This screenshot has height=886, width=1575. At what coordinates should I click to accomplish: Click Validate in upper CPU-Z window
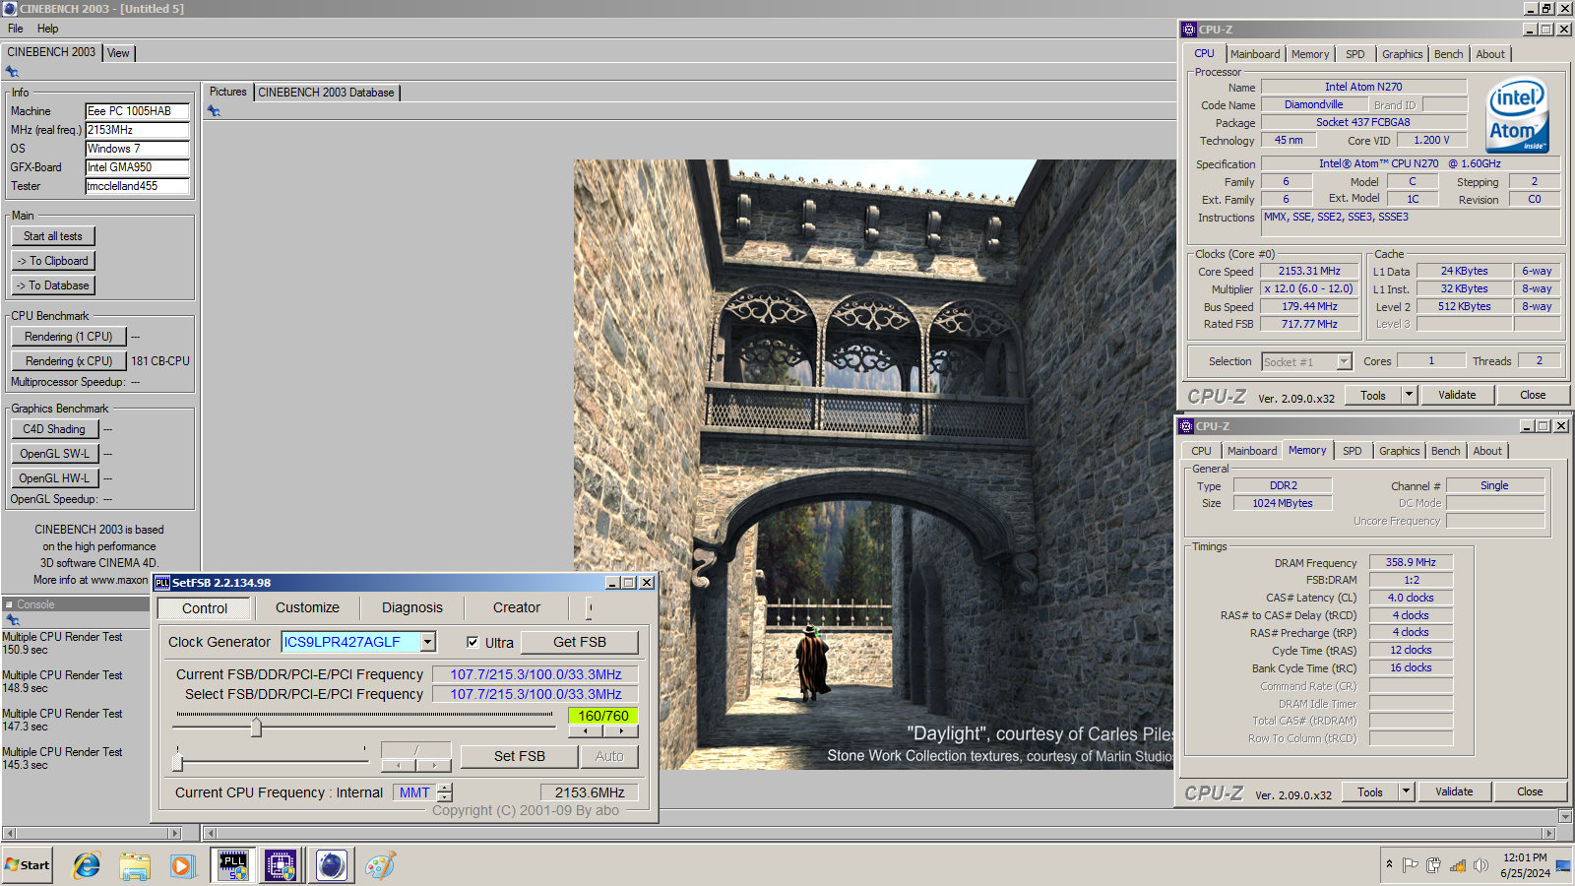pyautogui.click(x=1457, y=395)
